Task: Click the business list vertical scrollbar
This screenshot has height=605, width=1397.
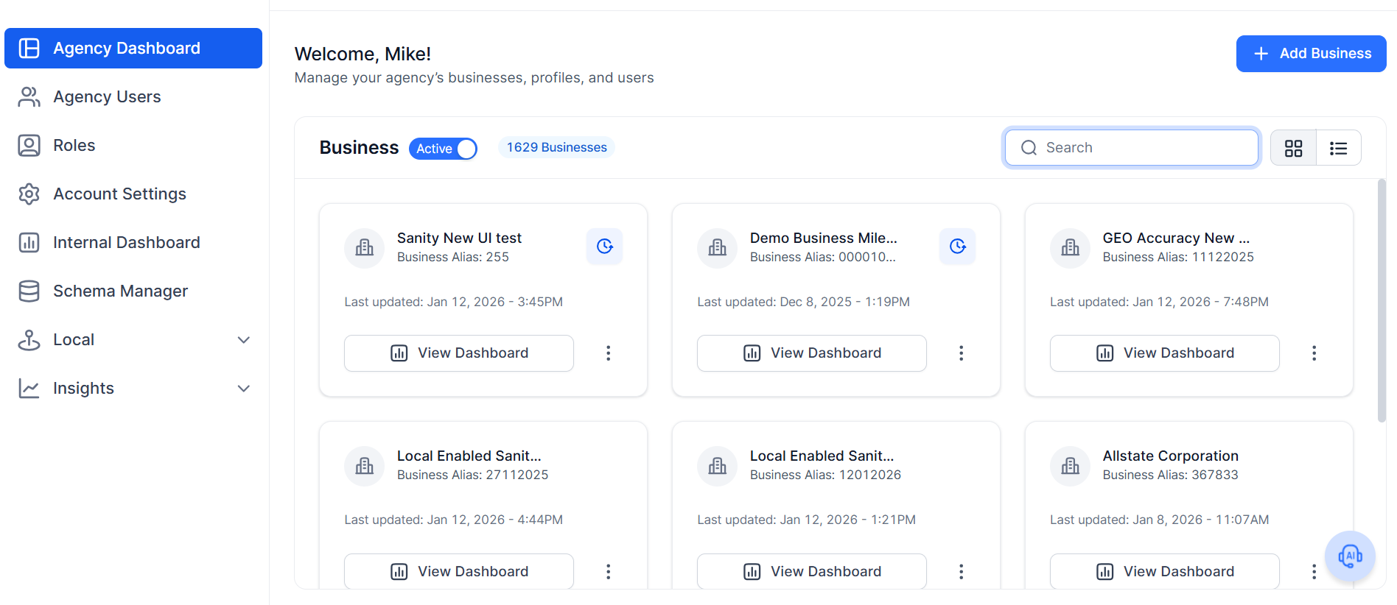Action: coord(1382,301)
